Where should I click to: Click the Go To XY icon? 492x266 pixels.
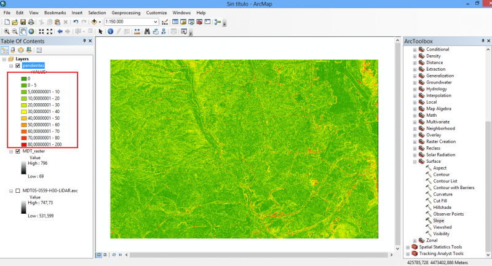coord(164,31)
